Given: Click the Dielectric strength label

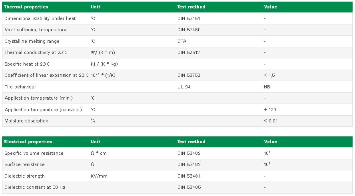Looking at the screenshot, I should [x=24, y=176].
